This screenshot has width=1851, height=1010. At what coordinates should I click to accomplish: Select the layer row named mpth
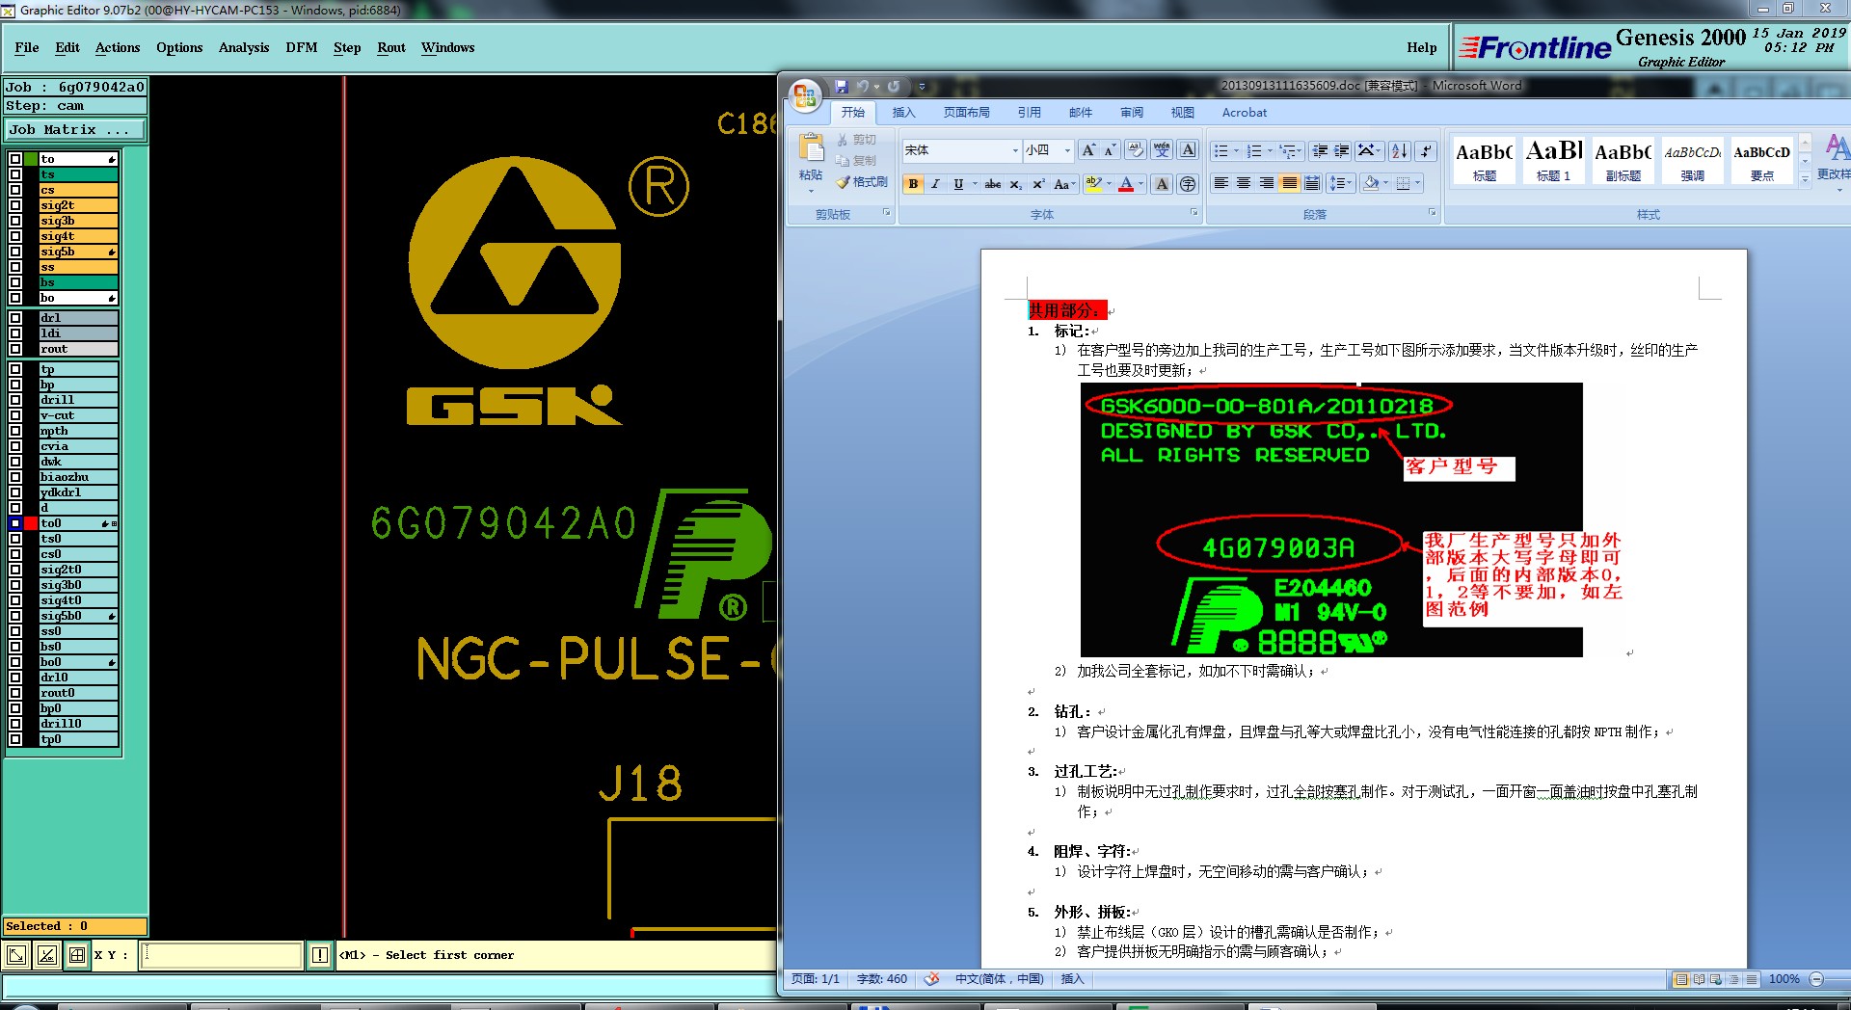pyautogui.click(x=79, y=431)
